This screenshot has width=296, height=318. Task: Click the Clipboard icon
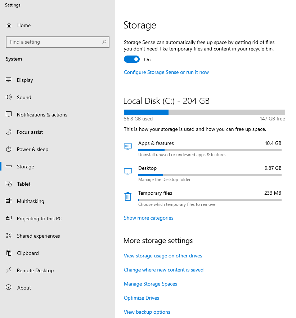click(x=9, y=253)
